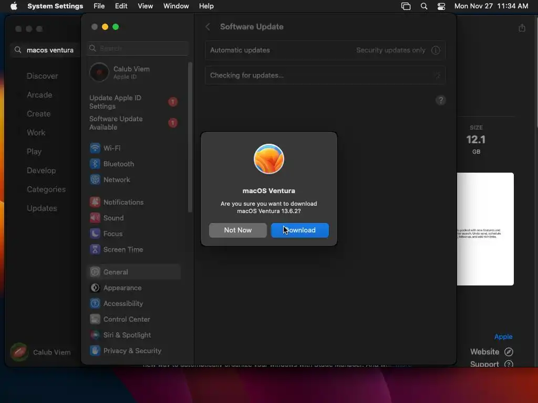The width and height of the screenshot is (538, 403).
Task: Open Play in the App Store sidebar
Action: coord(34,152)
